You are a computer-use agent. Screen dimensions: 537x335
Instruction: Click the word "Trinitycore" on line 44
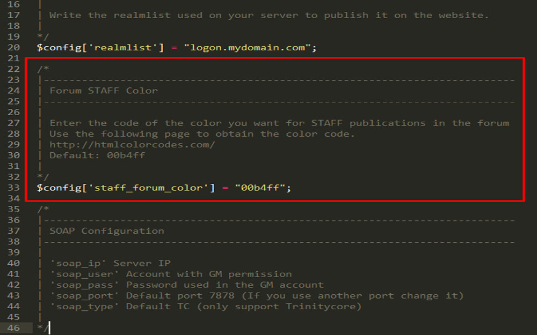[x=323, y=307]
